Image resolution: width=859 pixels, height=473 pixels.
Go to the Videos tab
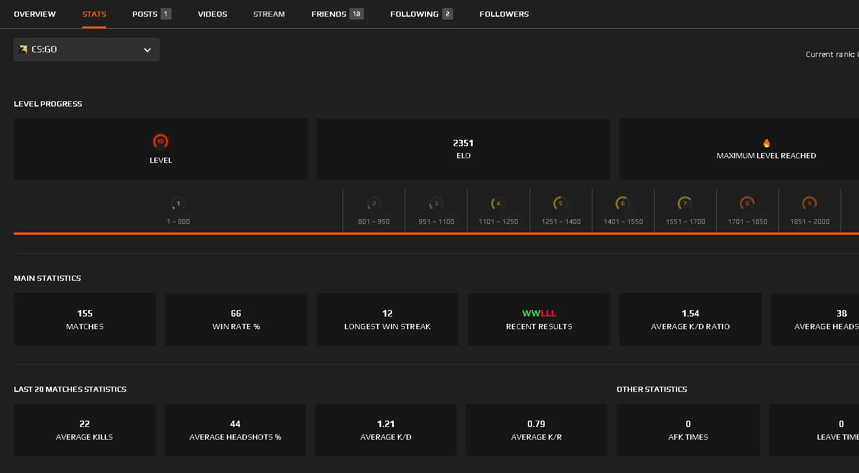[212, 14]
